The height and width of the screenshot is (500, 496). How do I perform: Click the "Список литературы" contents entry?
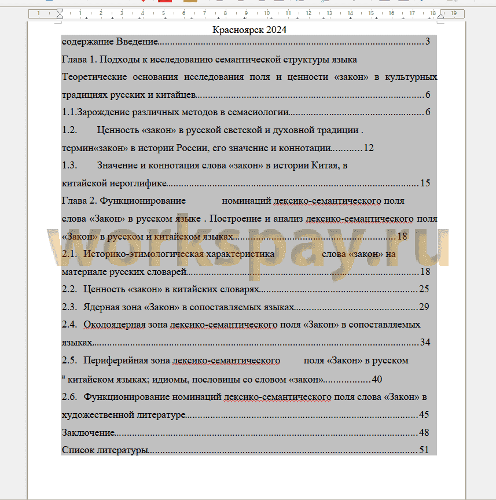pos(245,450)
